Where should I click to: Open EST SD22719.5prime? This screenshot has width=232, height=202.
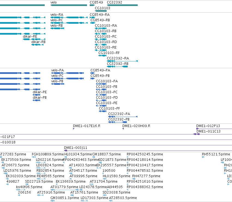click(x=39, y=182)
